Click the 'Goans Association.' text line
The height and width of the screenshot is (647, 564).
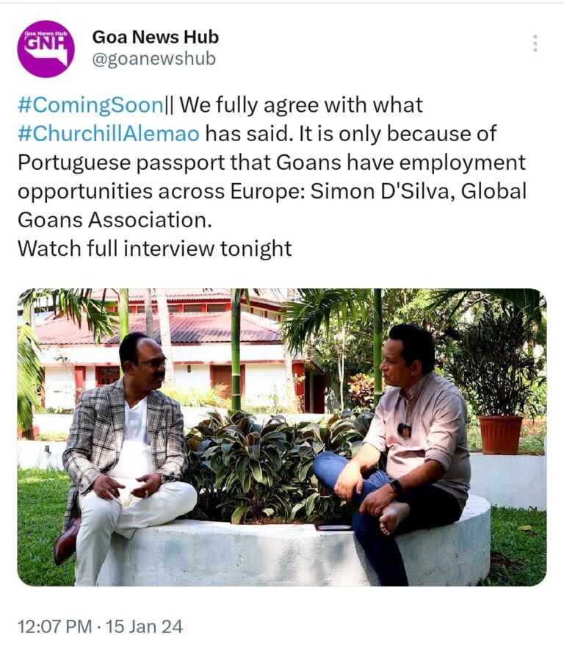(x=115, y=220)
